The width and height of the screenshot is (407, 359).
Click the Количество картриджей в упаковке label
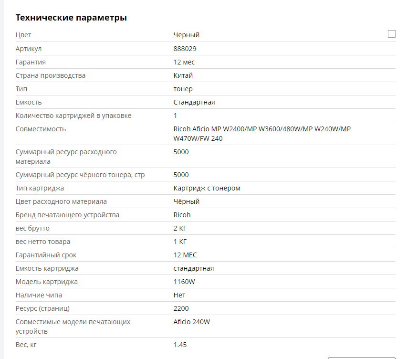point(73,116)
